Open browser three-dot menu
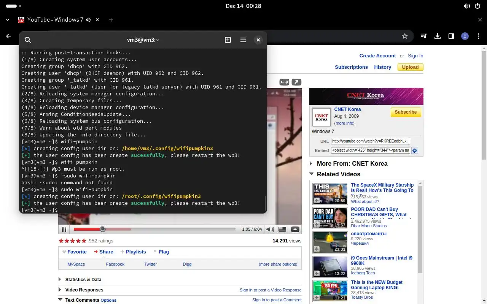The image size is (487, 304). [x=478, y=36]
